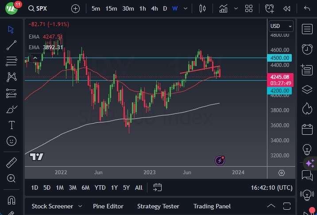Collapse the indicator legend with chevron
The height and width of the screenshot is (215, 317).
pos(35,59)
